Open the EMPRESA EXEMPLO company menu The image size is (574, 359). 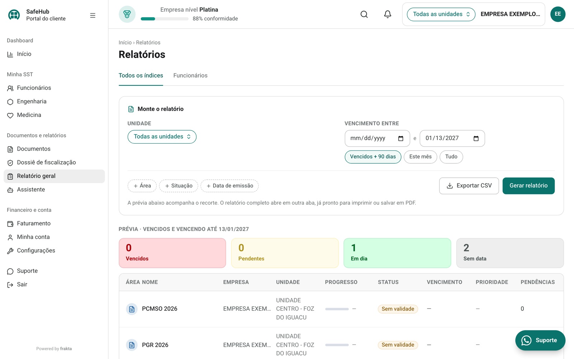[510, 14]
